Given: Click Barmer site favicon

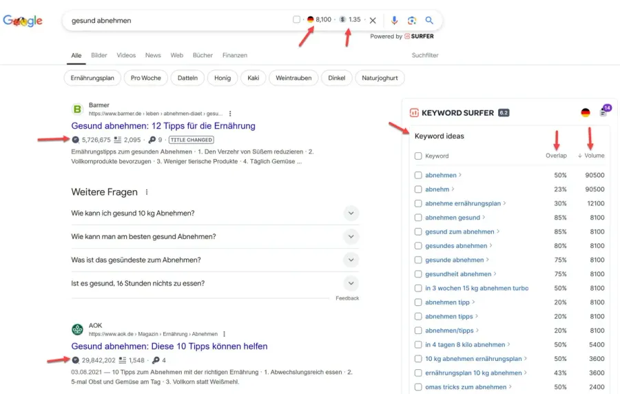Looking at the screenshot, I should [77, 109].
